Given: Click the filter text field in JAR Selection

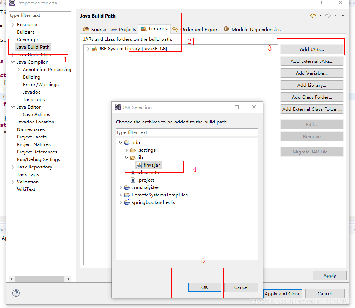Looking at the screenshot, I should pyautogui.click(x=187, y=132).
